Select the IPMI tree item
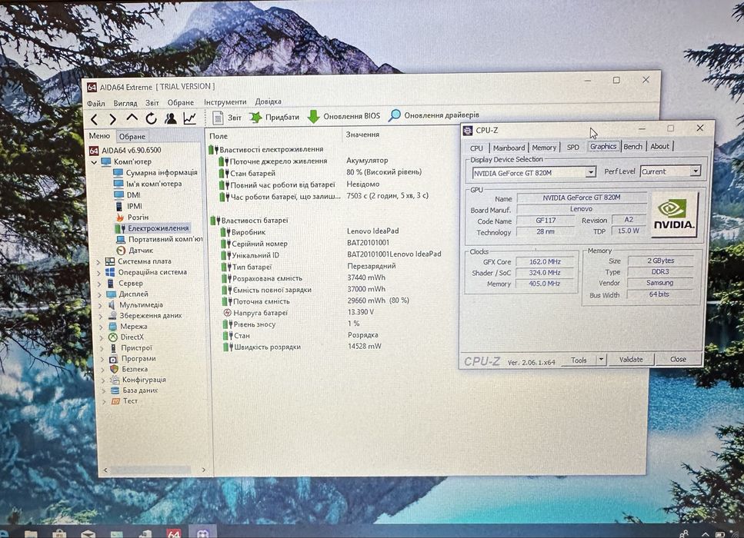The height and width of the screenshot is (538, 744). [x=128, y=206]
